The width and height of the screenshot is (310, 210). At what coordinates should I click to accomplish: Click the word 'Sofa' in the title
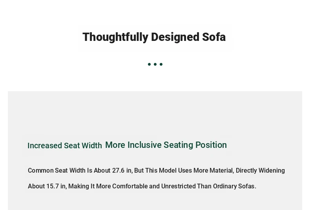point(214,37)
